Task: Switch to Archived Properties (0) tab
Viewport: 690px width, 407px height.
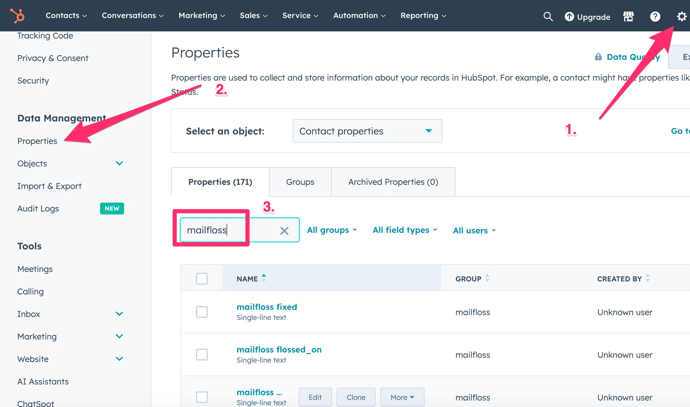Action: [x=393, y=182]
